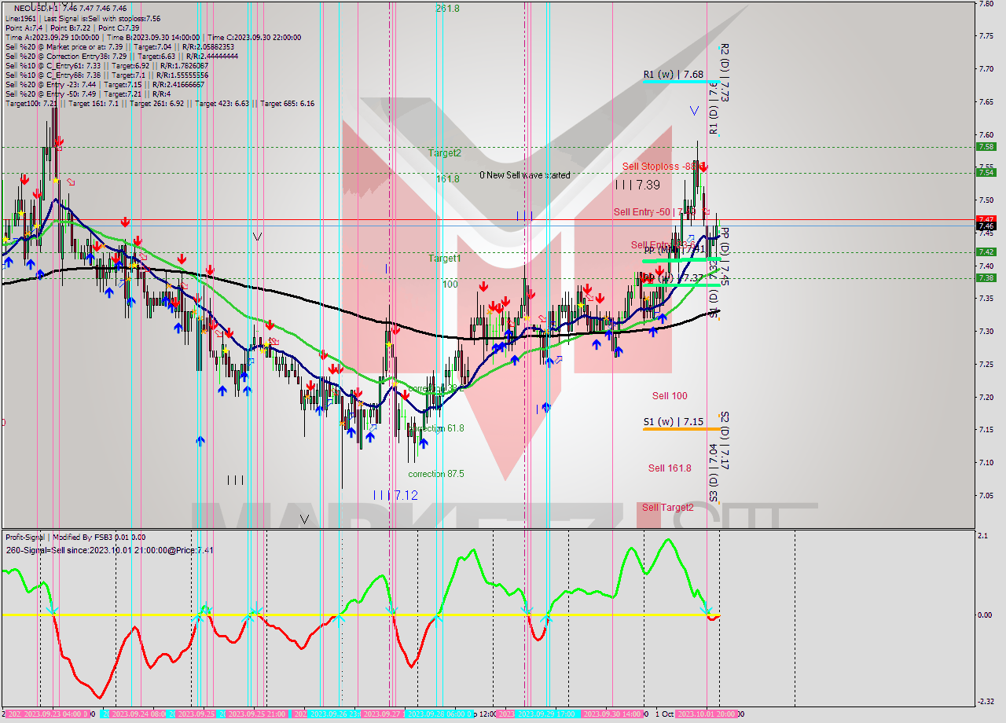Click the vertical 'S2 (D) | 7.17' label
This screenshot has width=1006, height=723.
click(725, 441)
